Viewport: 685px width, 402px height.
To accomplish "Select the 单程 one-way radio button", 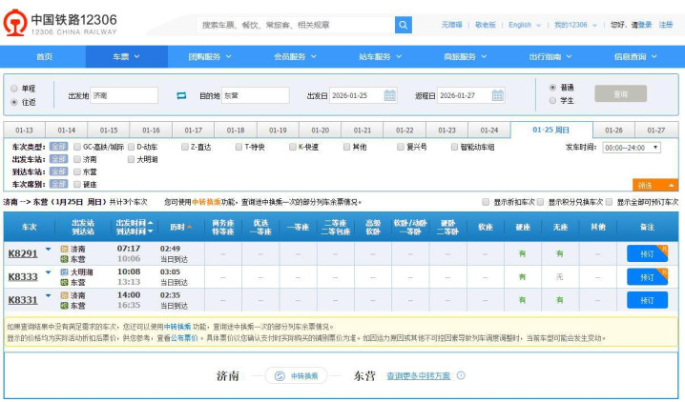I will pyautogui.click(x=13, y=88).
